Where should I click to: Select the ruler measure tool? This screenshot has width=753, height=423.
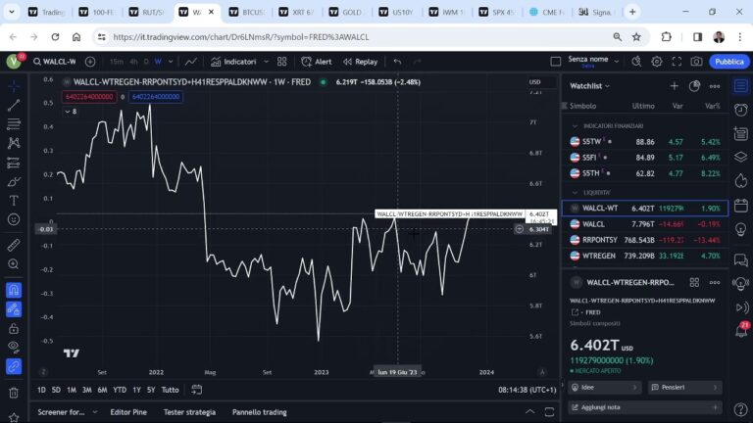pyautogui.click(x=14, y=245)
